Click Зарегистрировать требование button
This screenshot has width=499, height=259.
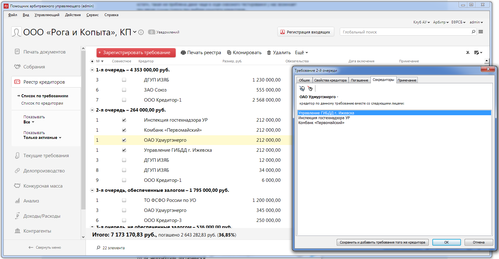(136, 53)
